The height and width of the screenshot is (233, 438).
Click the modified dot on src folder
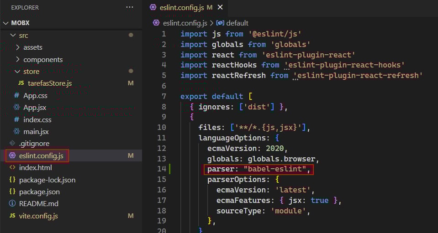click(x=131, y=36)
